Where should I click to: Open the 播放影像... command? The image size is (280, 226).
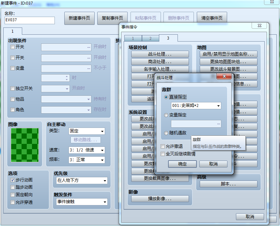click(160, 199)
